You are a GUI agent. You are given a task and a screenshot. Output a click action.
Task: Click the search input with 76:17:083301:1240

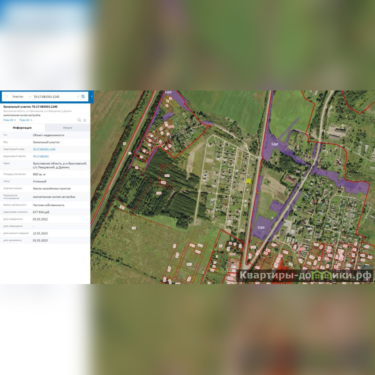click(54, 97)
